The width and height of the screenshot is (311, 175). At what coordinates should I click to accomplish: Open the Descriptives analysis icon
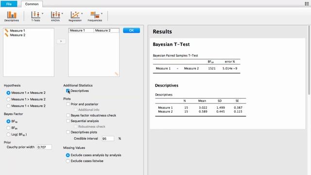pyautogui.click(x=12, y=16)
